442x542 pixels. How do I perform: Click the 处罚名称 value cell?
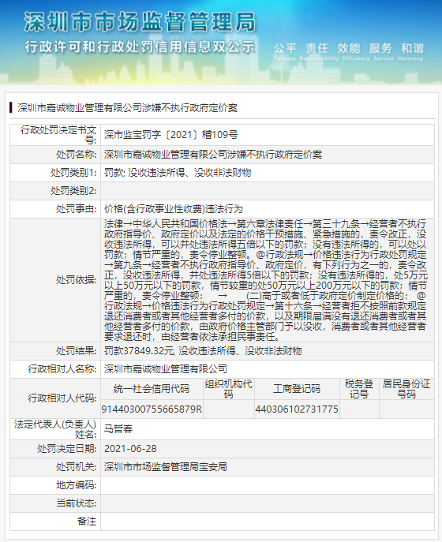click(268, 155)
